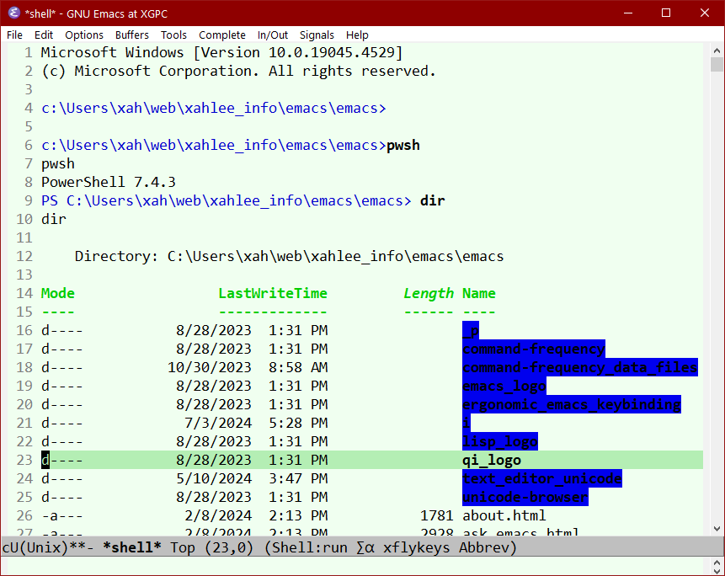The width and height of the screenshot is (725, 576).
Task: Select the highlighted qi_logo directory line
Action: click(492, 460)
